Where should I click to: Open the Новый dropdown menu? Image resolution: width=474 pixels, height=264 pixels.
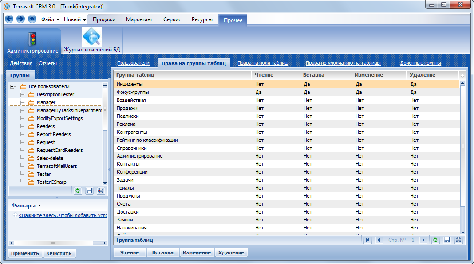point(75,19)
